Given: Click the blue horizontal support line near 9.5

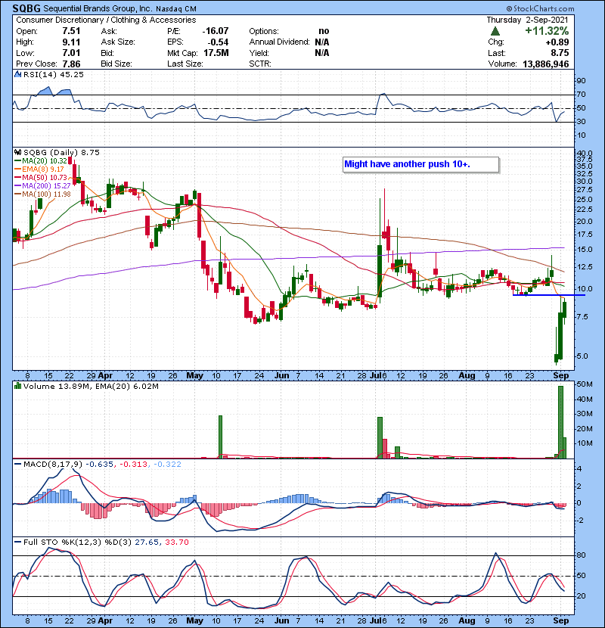Looking at the screenshot, I should coord(549,295).
